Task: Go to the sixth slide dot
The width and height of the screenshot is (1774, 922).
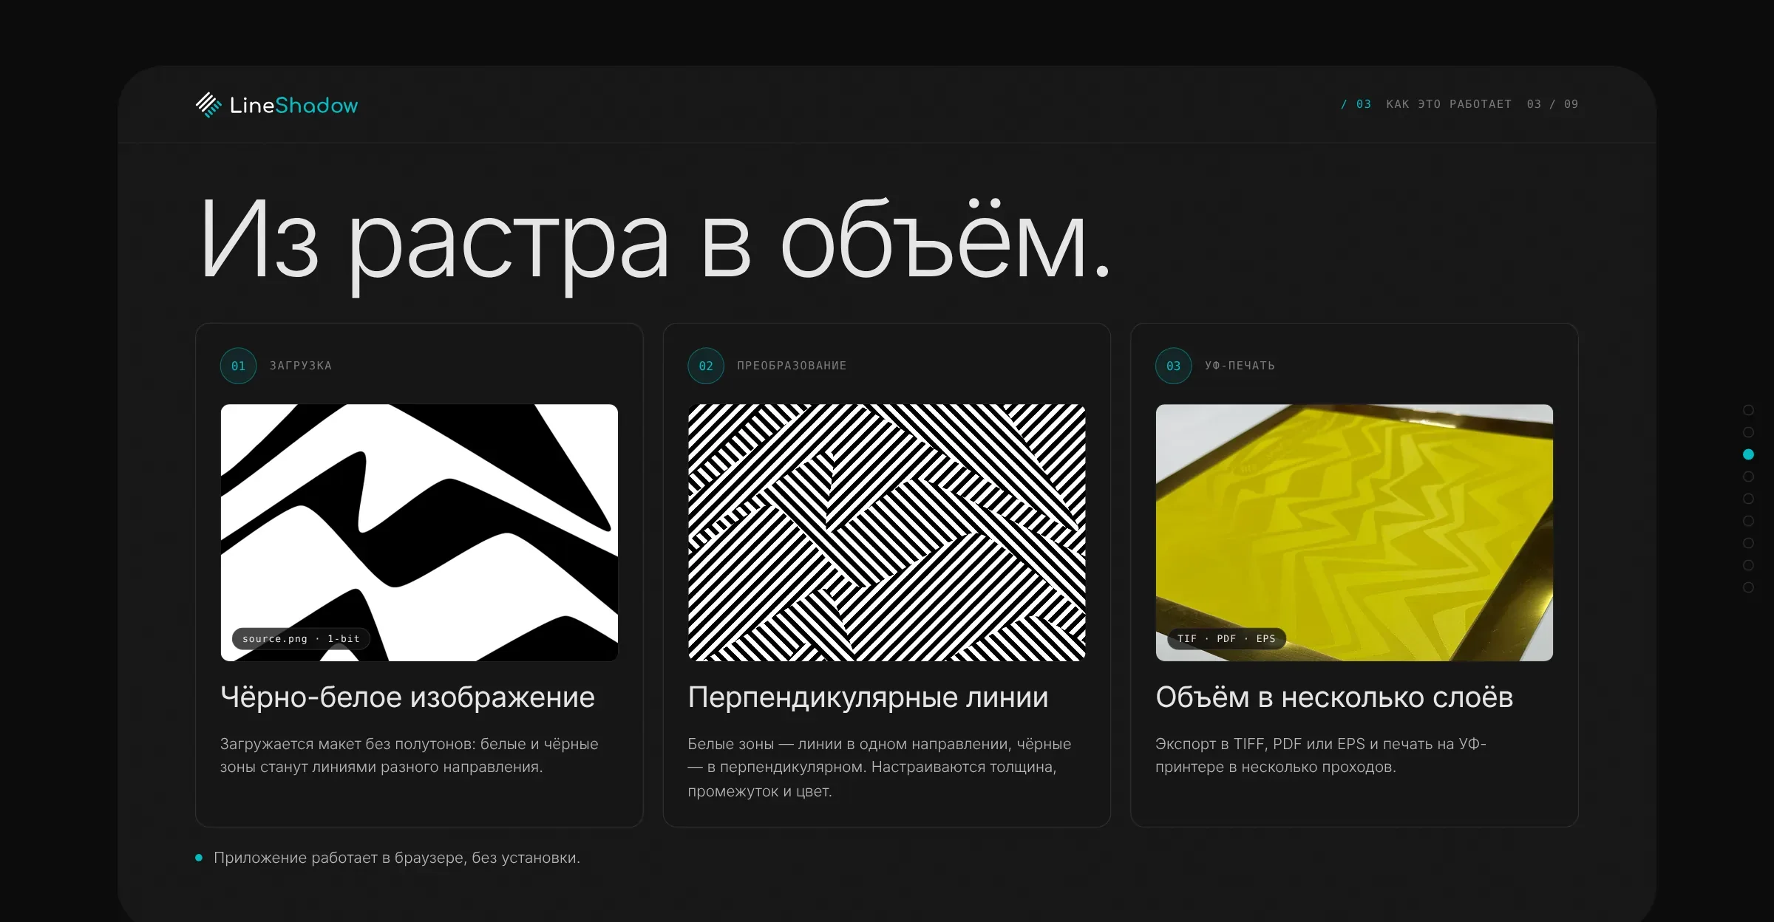Action: (1748, 521)
